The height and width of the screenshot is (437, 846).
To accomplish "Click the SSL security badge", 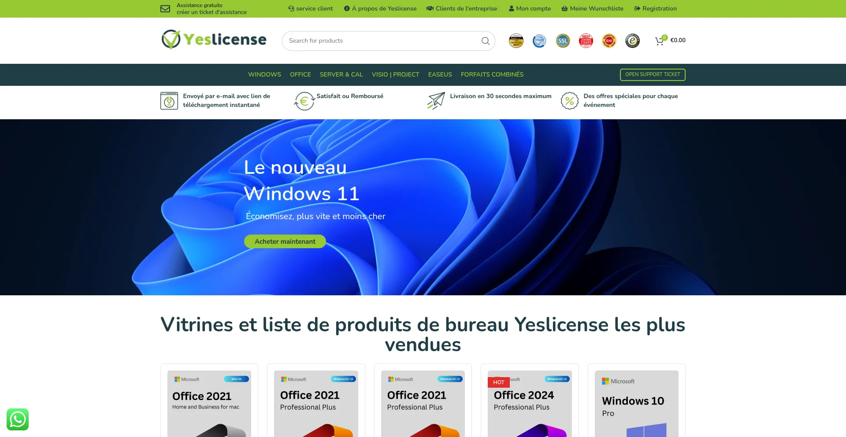I will (x=563, y=41).
